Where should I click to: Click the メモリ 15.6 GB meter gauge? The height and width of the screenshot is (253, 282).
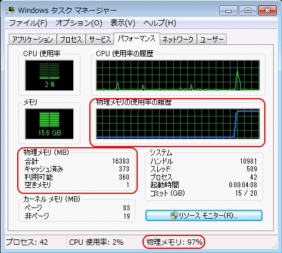(49, 124)
